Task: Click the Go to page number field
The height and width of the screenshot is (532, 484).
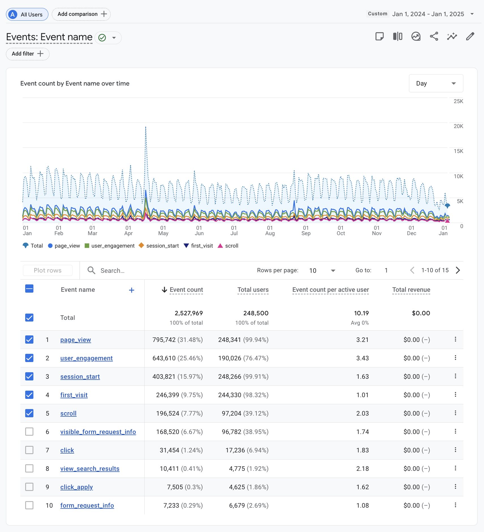Action: coord(386,270)
